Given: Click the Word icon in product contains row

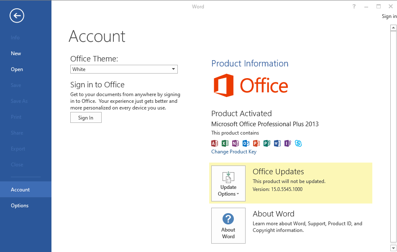Looking at the screenshot, I should pos(277,143).
